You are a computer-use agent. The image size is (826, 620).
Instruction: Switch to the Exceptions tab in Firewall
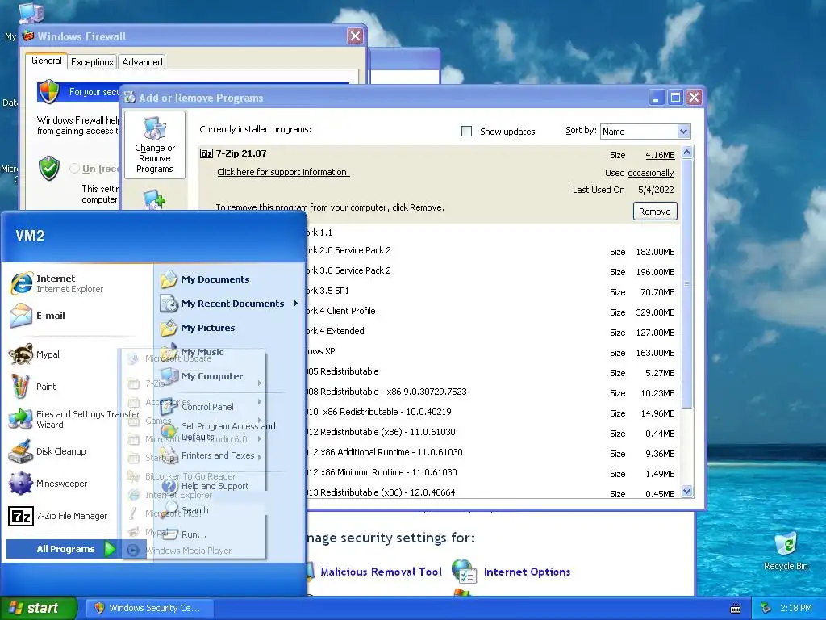coord(92,62)
